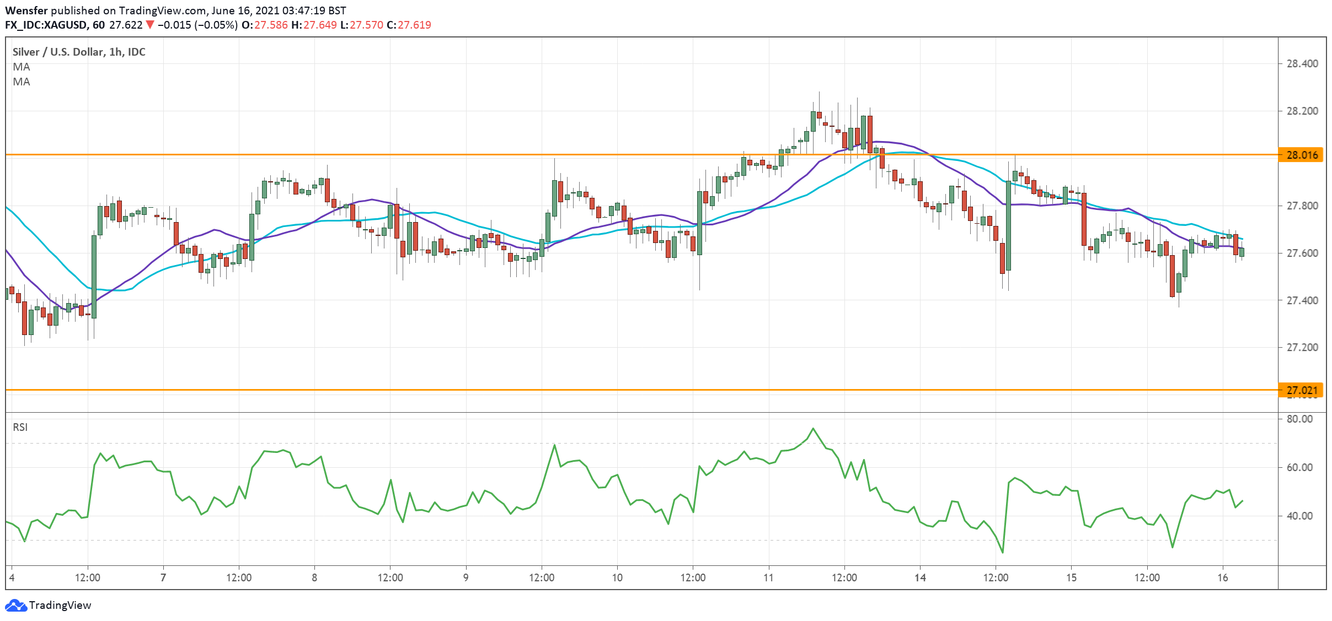Click date label 16 on time axis
The width and height of the screenshot is (1332, 621).
[1222, 577]
